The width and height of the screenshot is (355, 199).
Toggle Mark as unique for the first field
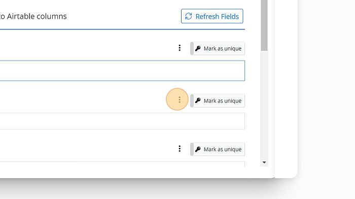click(x=218, y=48)
